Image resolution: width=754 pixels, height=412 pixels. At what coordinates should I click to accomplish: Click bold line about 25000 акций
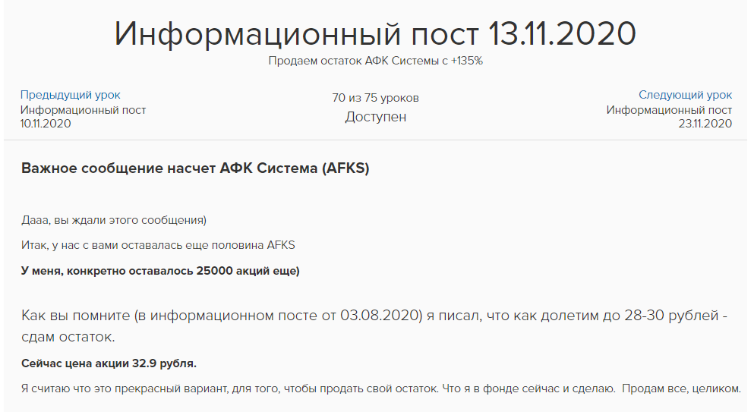(x=160, y=271)
